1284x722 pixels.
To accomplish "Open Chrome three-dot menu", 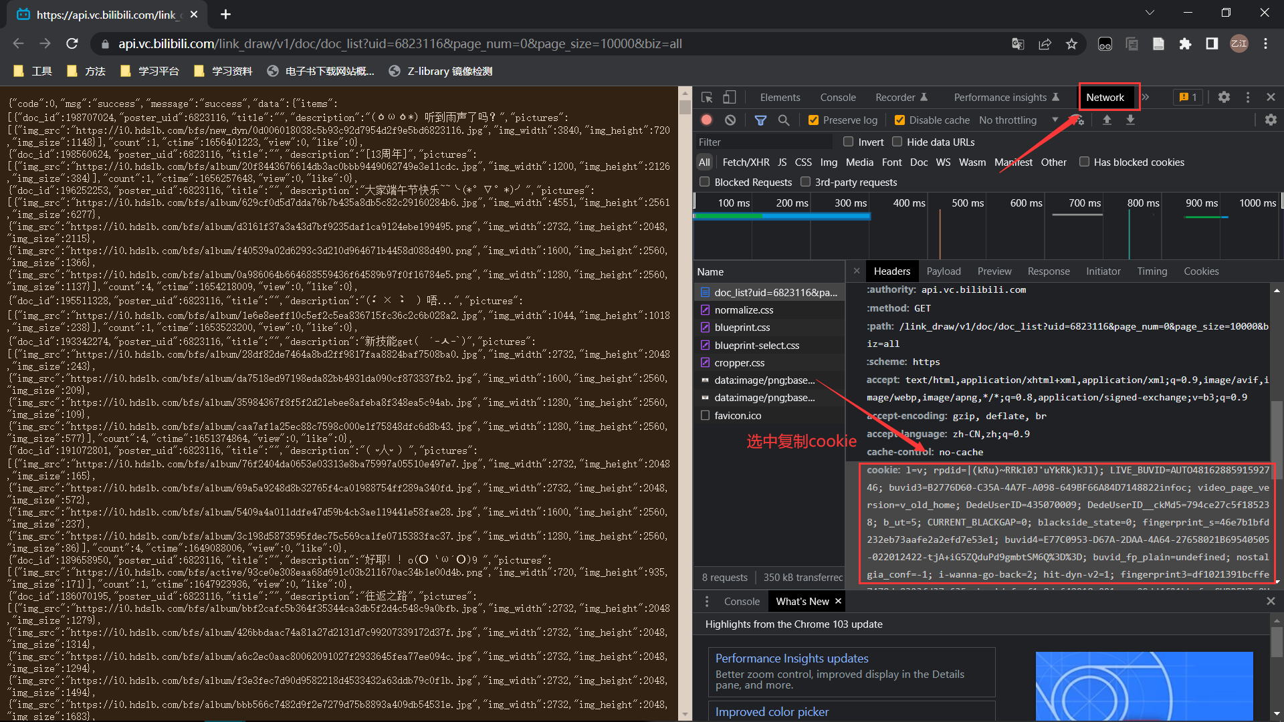I will coord(1265,44).
